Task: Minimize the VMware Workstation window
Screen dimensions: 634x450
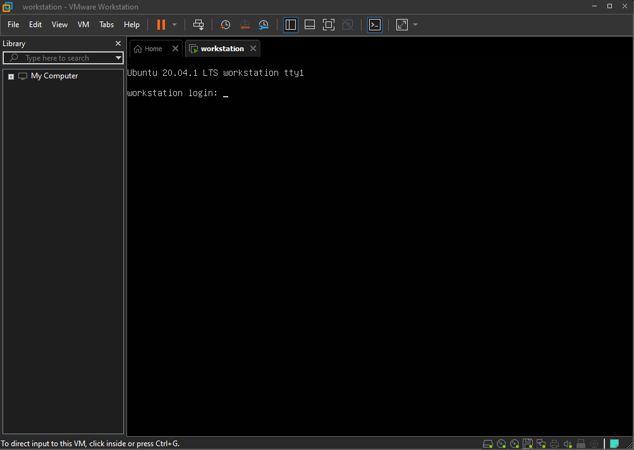Action: point(594,6)
